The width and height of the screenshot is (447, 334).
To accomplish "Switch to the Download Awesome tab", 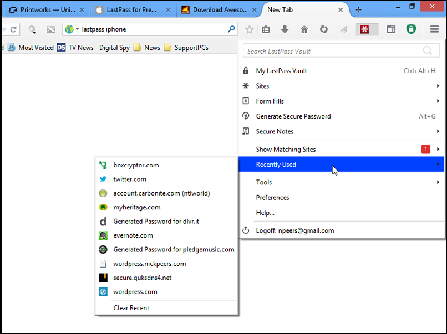I will point(220,10).
